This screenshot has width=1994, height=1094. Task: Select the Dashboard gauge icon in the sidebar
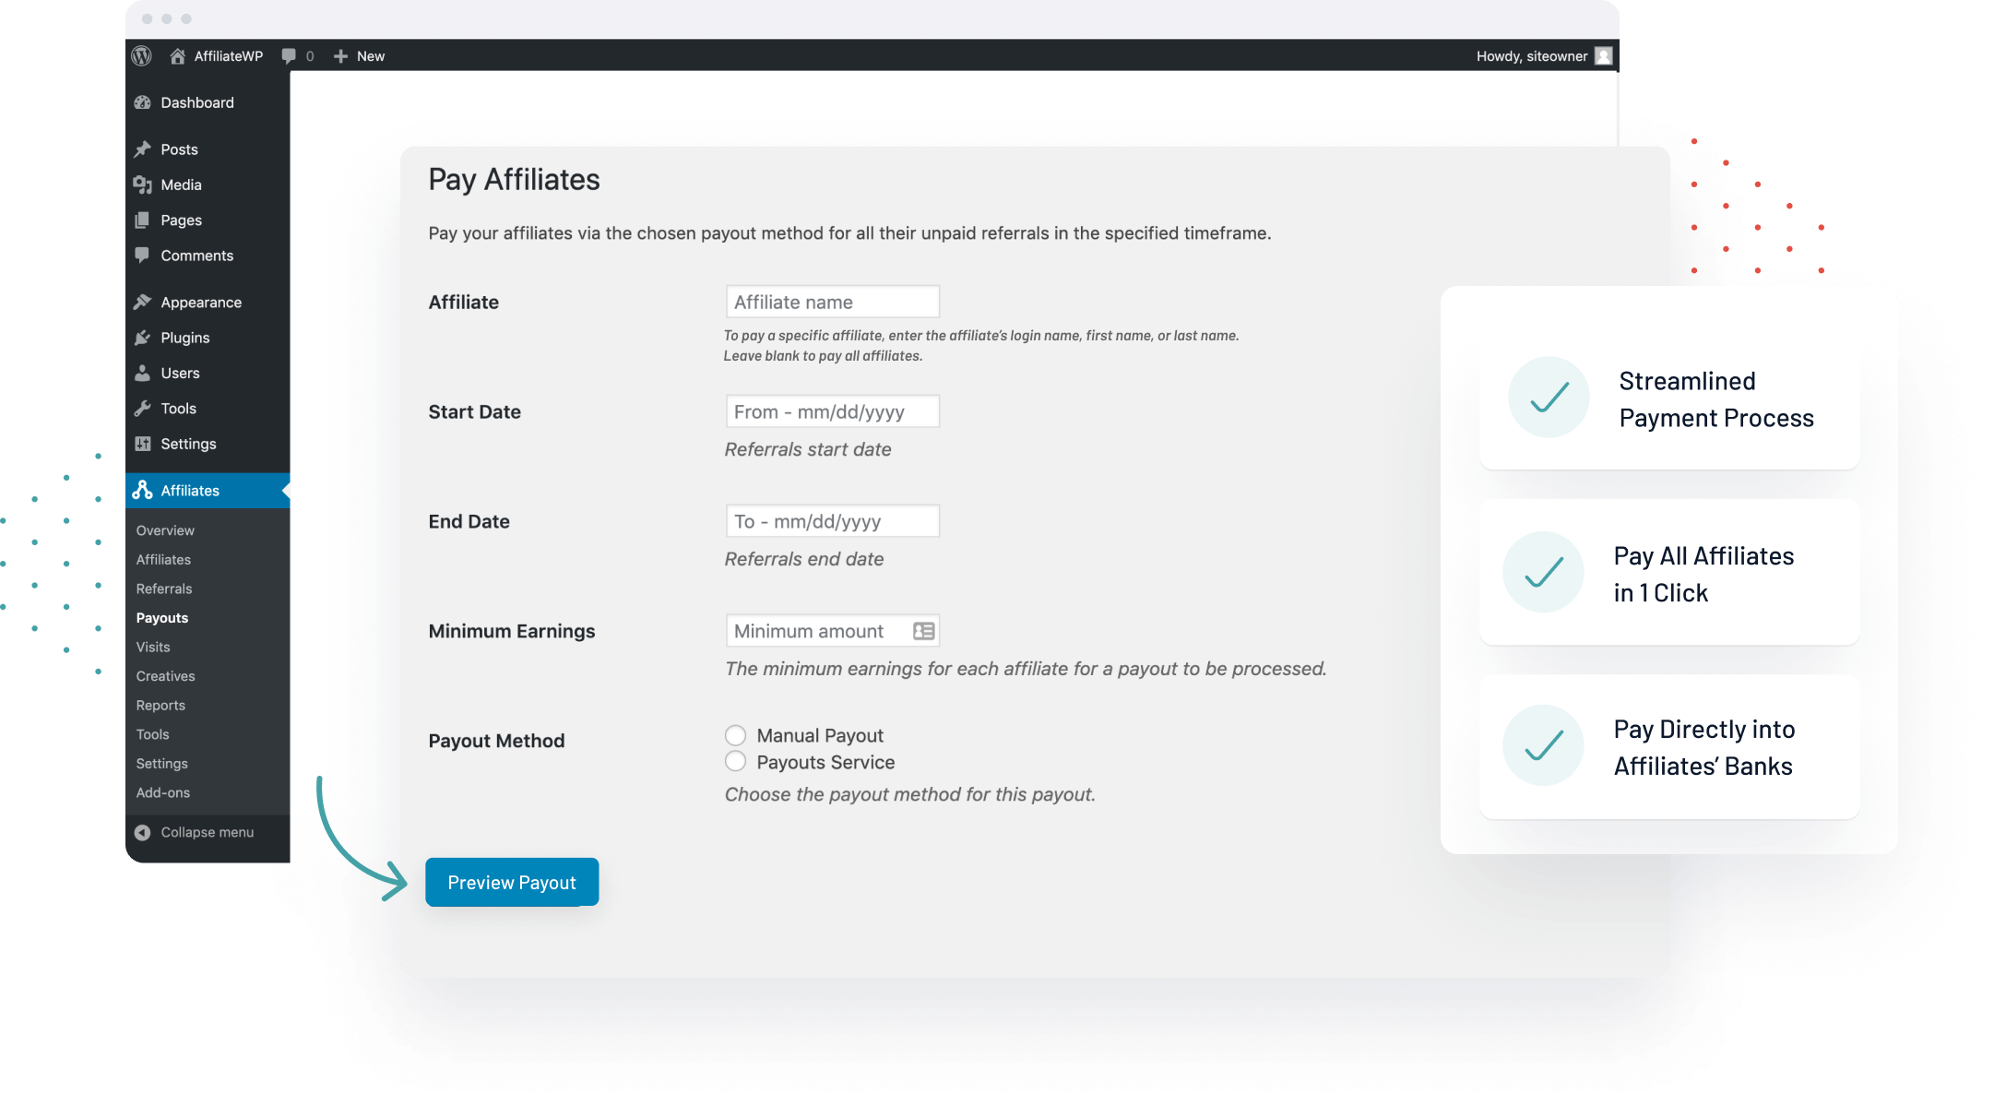[144, 102]
